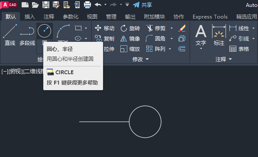
Task: Switch to the 默认 ribbon tab
Action: (x=11, y=16)
